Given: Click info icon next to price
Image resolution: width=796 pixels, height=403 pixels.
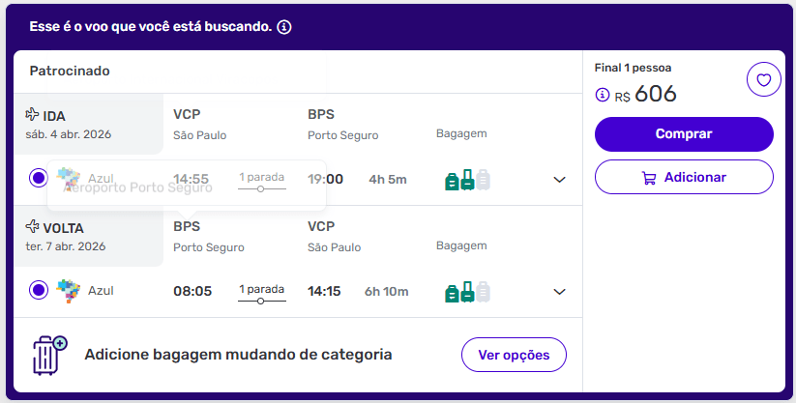Looking at the screenshot, I should [603, 95].
